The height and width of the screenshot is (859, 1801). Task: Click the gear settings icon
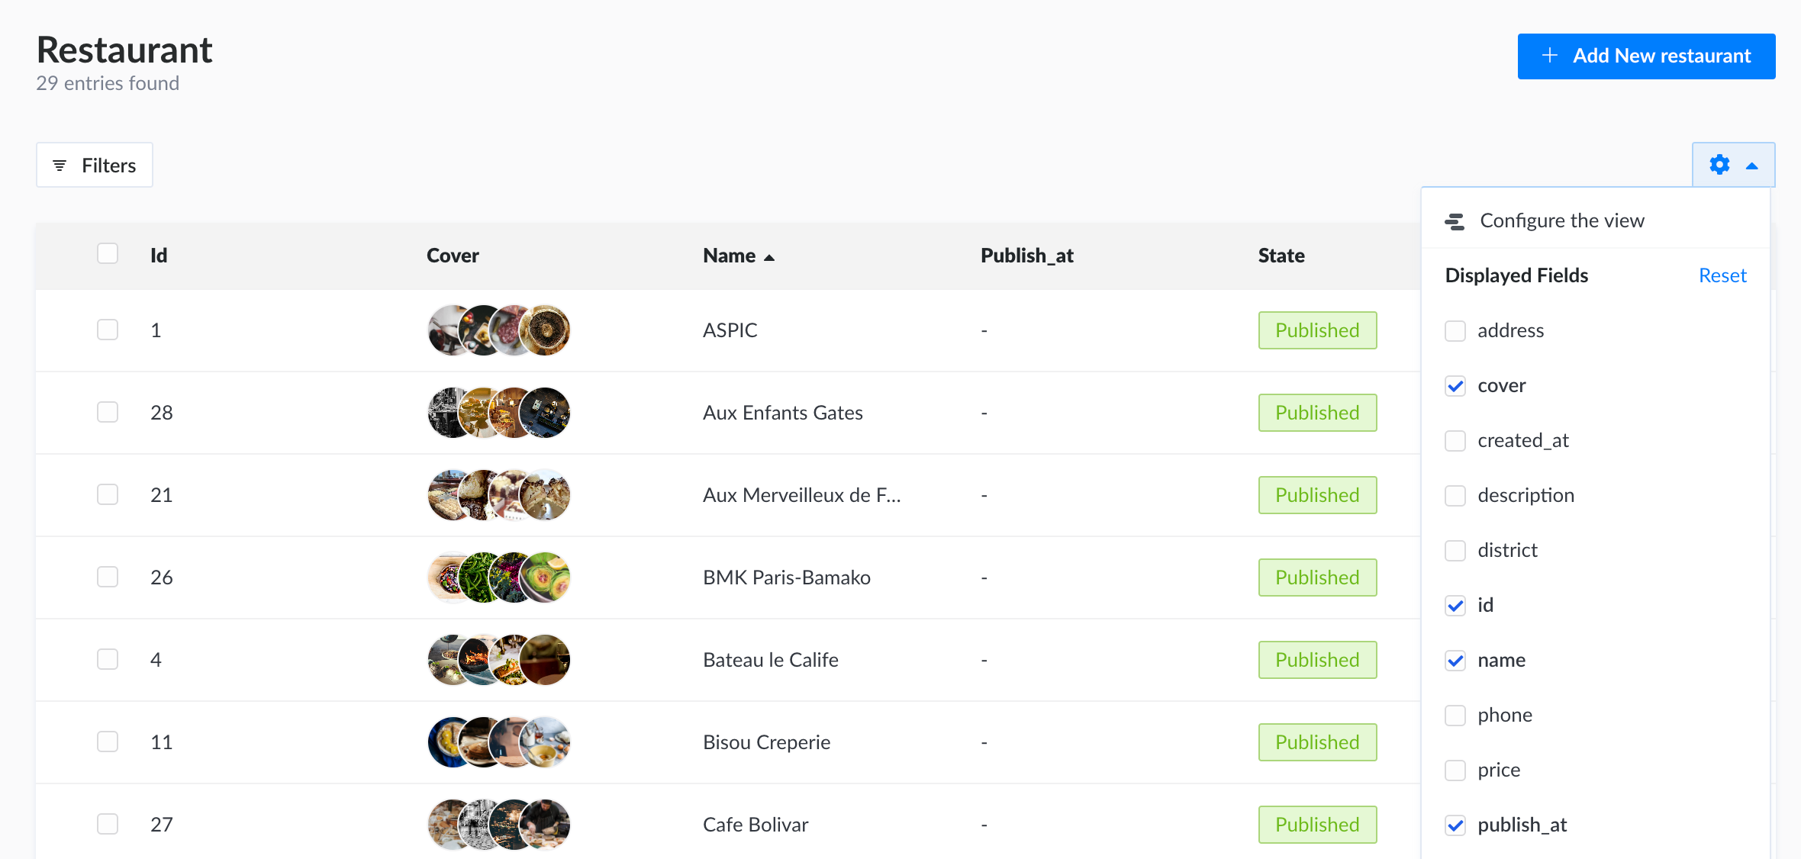(x=1719, y=165)
